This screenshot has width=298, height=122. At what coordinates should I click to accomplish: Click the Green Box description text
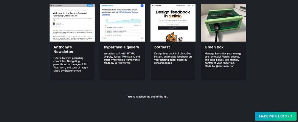tap(223, 60)
